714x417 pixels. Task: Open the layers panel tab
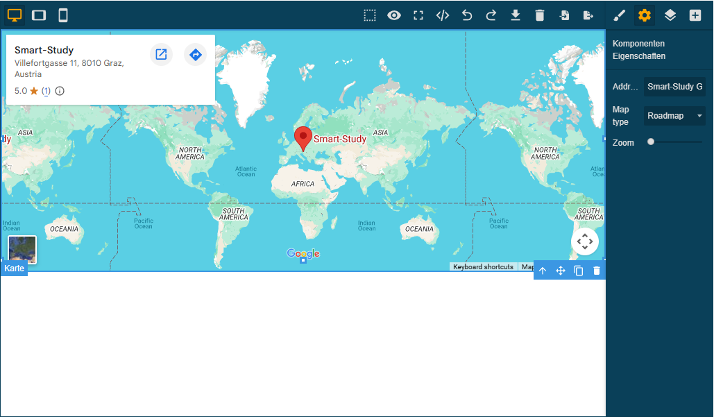670,15
